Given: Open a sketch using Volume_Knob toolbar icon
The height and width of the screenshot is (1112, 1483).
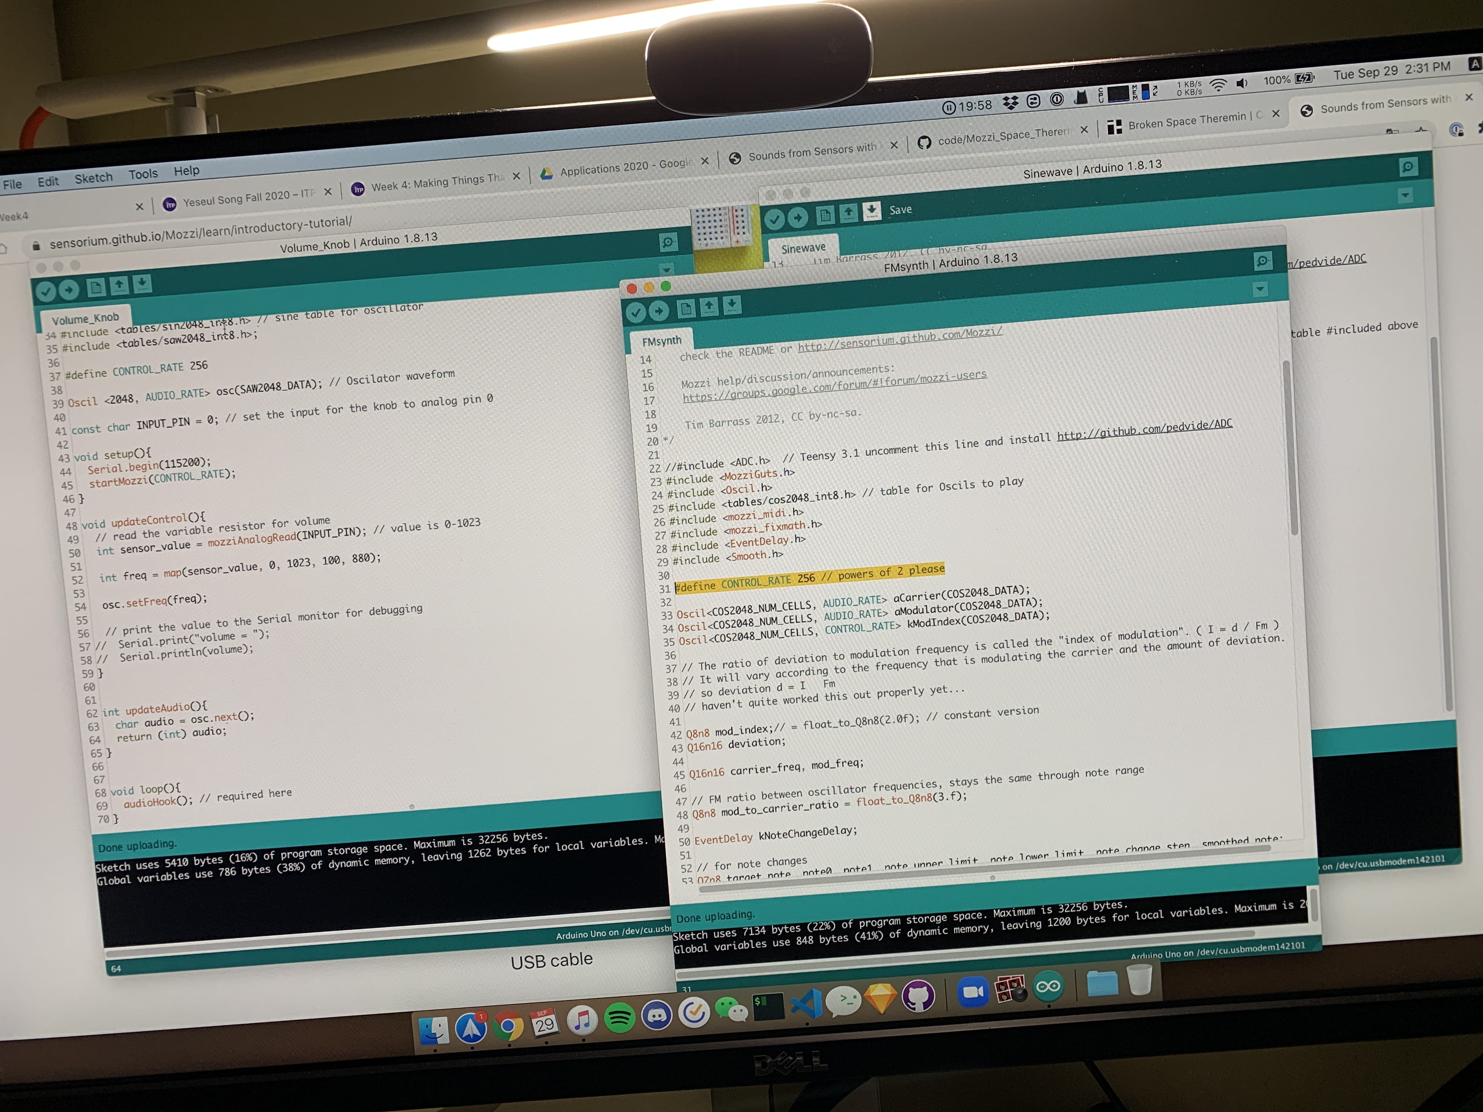Looking at the screenshot, I should tap(119, 286).
